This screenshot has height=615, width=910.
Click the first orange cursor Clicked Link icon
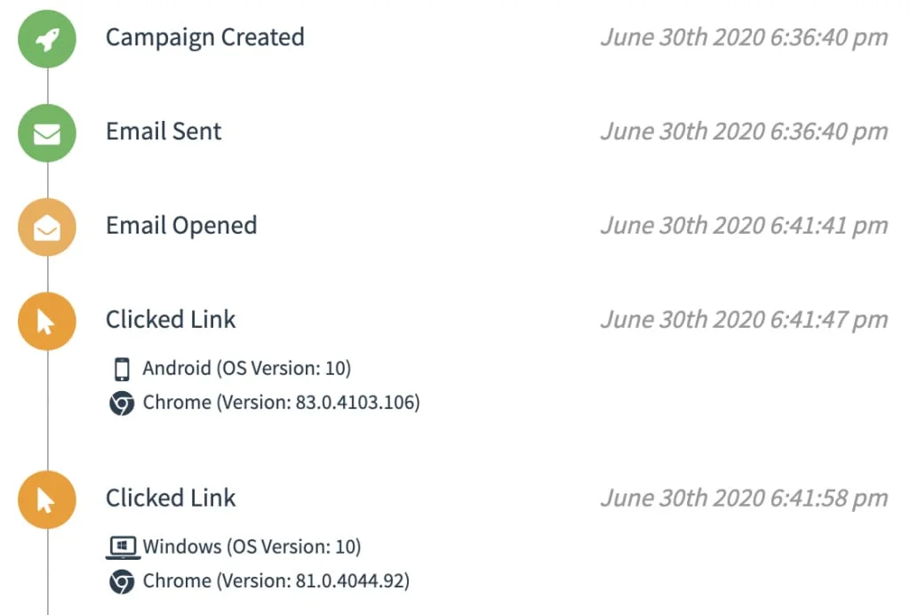[47, 322]
